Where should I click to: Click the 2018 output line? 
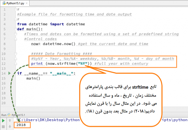click(21, 125)
